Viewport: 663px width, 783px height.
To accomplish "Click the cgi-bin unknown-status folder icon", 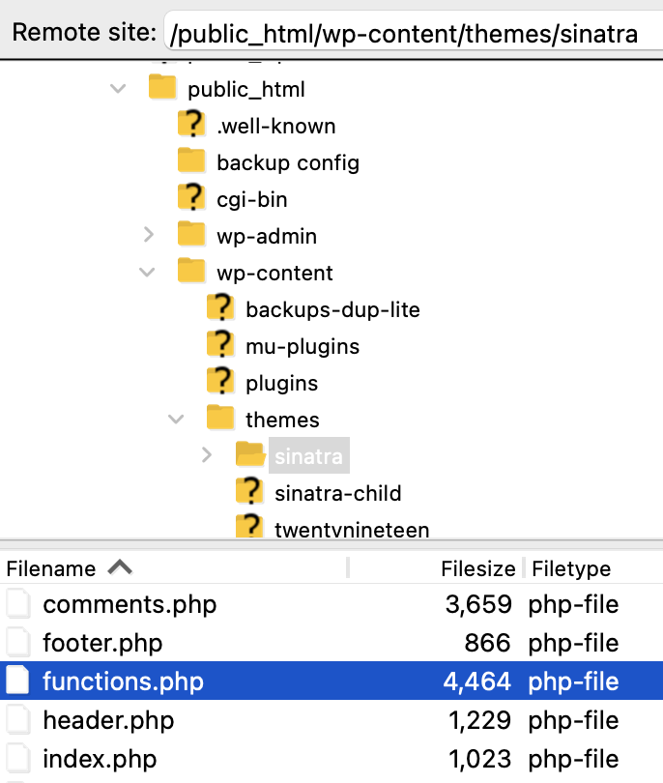I will click(x=190, y=198).
